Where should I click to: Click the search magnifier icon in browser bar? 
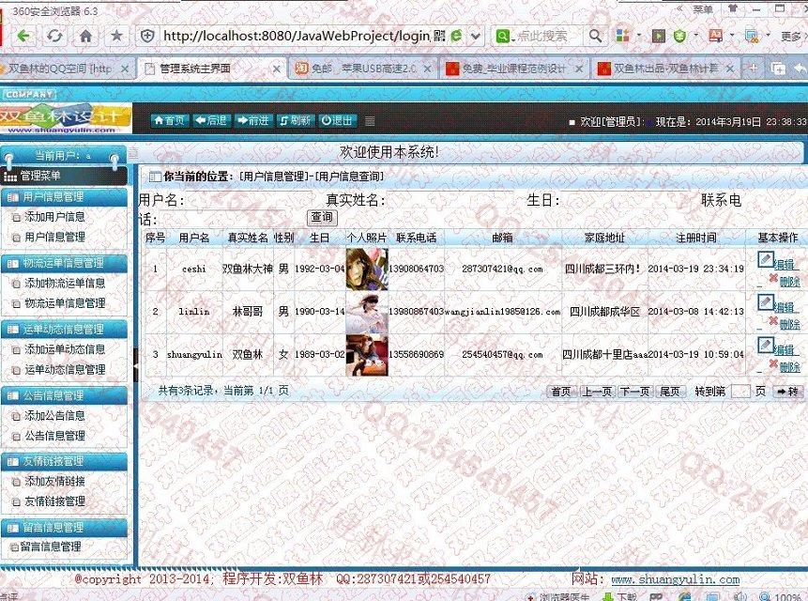pyautogui.click(x=595, y=36)
